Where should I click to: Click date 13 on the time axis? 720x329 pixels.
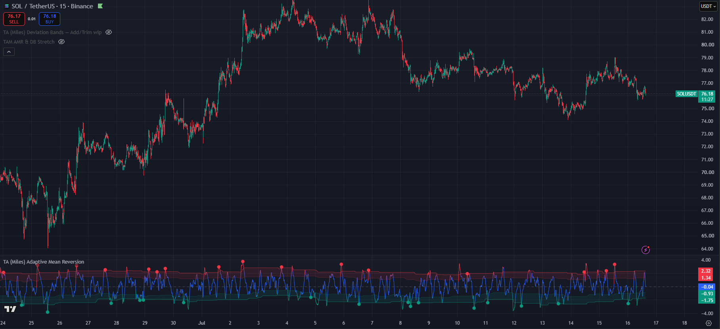tap(542, 323)
